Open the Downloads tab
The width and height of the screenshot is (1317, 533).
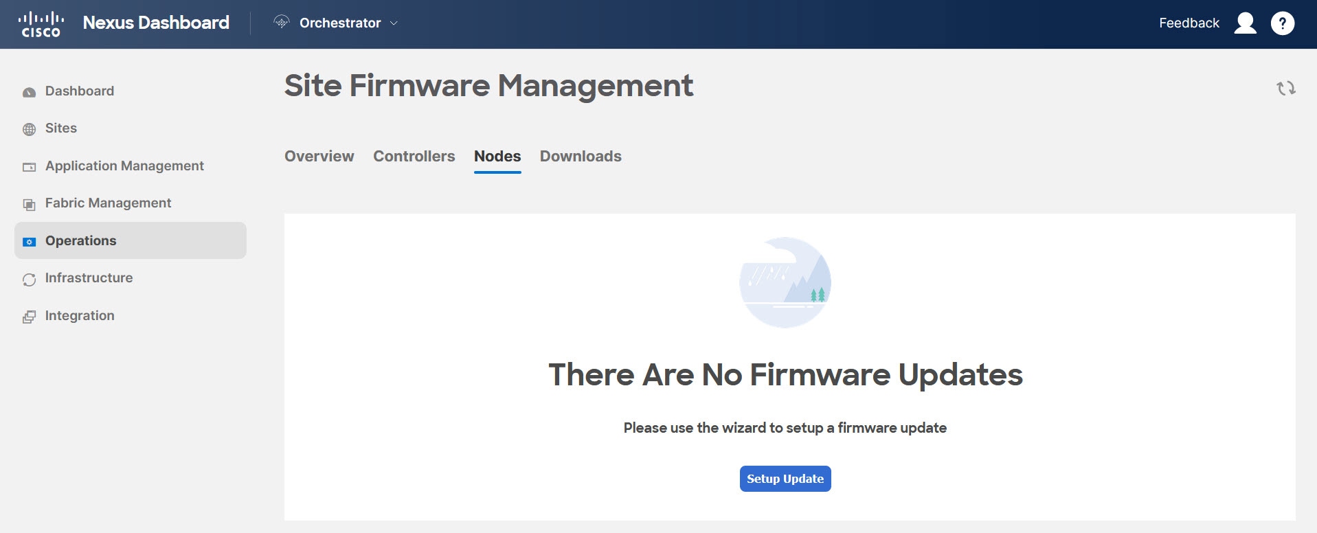[x=581, y=156]
